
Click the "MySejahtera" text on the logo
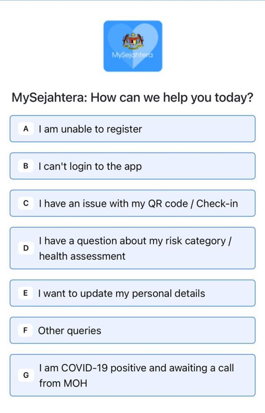pyautogui.click(x=132, y=55)
